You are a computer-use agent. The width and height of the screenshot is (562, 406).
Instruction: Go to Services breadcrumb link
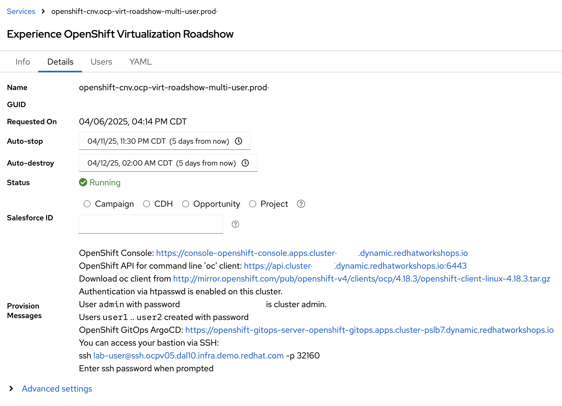[21, 11]
